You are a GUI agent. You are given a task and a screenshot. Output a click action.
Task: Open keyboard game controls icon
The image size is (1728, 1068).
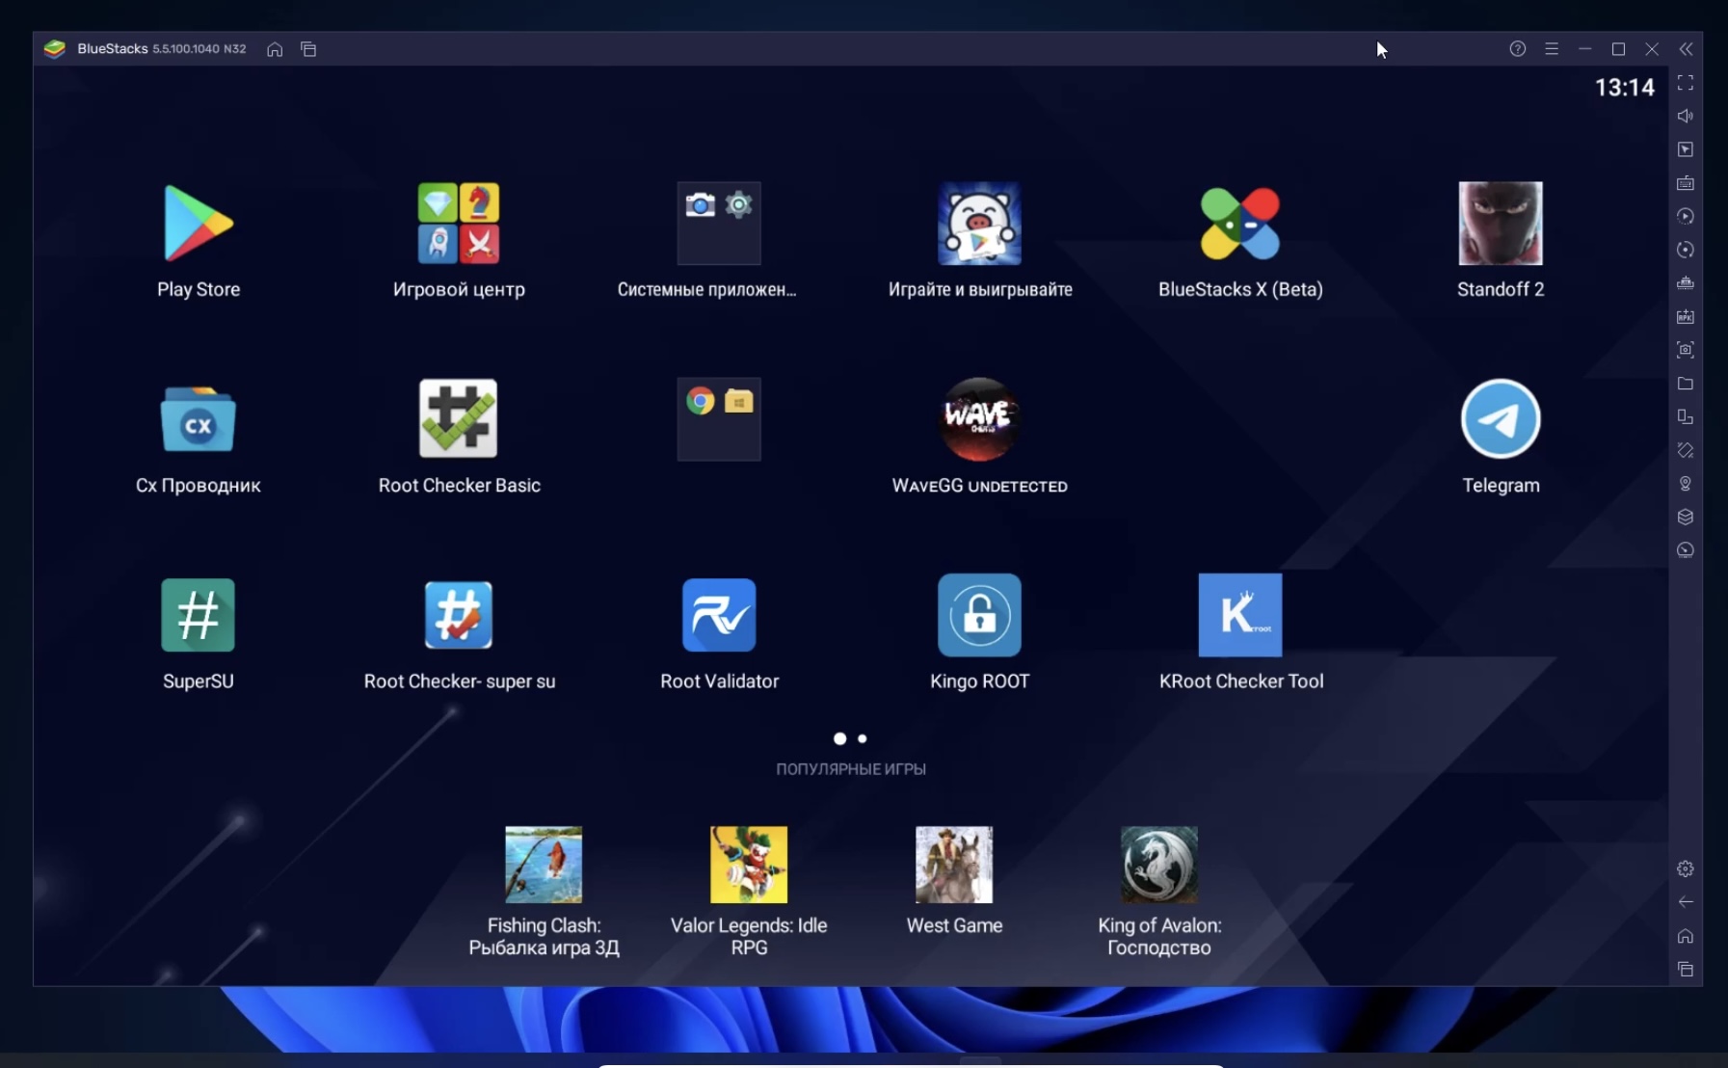tap(1686, 183)
